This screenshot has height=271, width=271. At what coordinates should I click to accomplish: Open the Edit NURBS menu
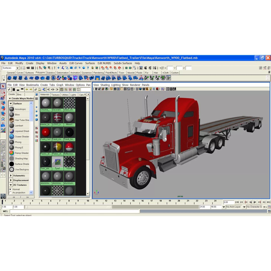pos(104,63)
